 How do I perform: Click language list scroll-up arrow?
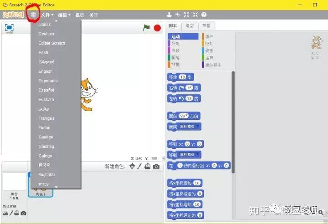(x=56, y=20)
